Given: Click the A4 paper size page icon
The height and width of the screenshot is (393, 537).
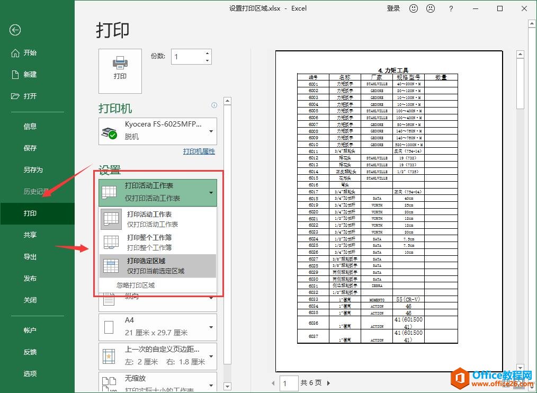Looking at the screenshot, I should tap(109, 327).
